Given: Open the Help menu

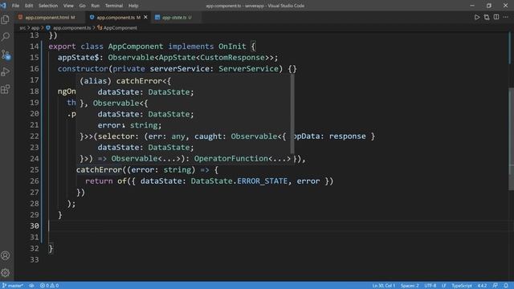Looking at the screenshot, I should pyautogui.click(x=133, y=6).
